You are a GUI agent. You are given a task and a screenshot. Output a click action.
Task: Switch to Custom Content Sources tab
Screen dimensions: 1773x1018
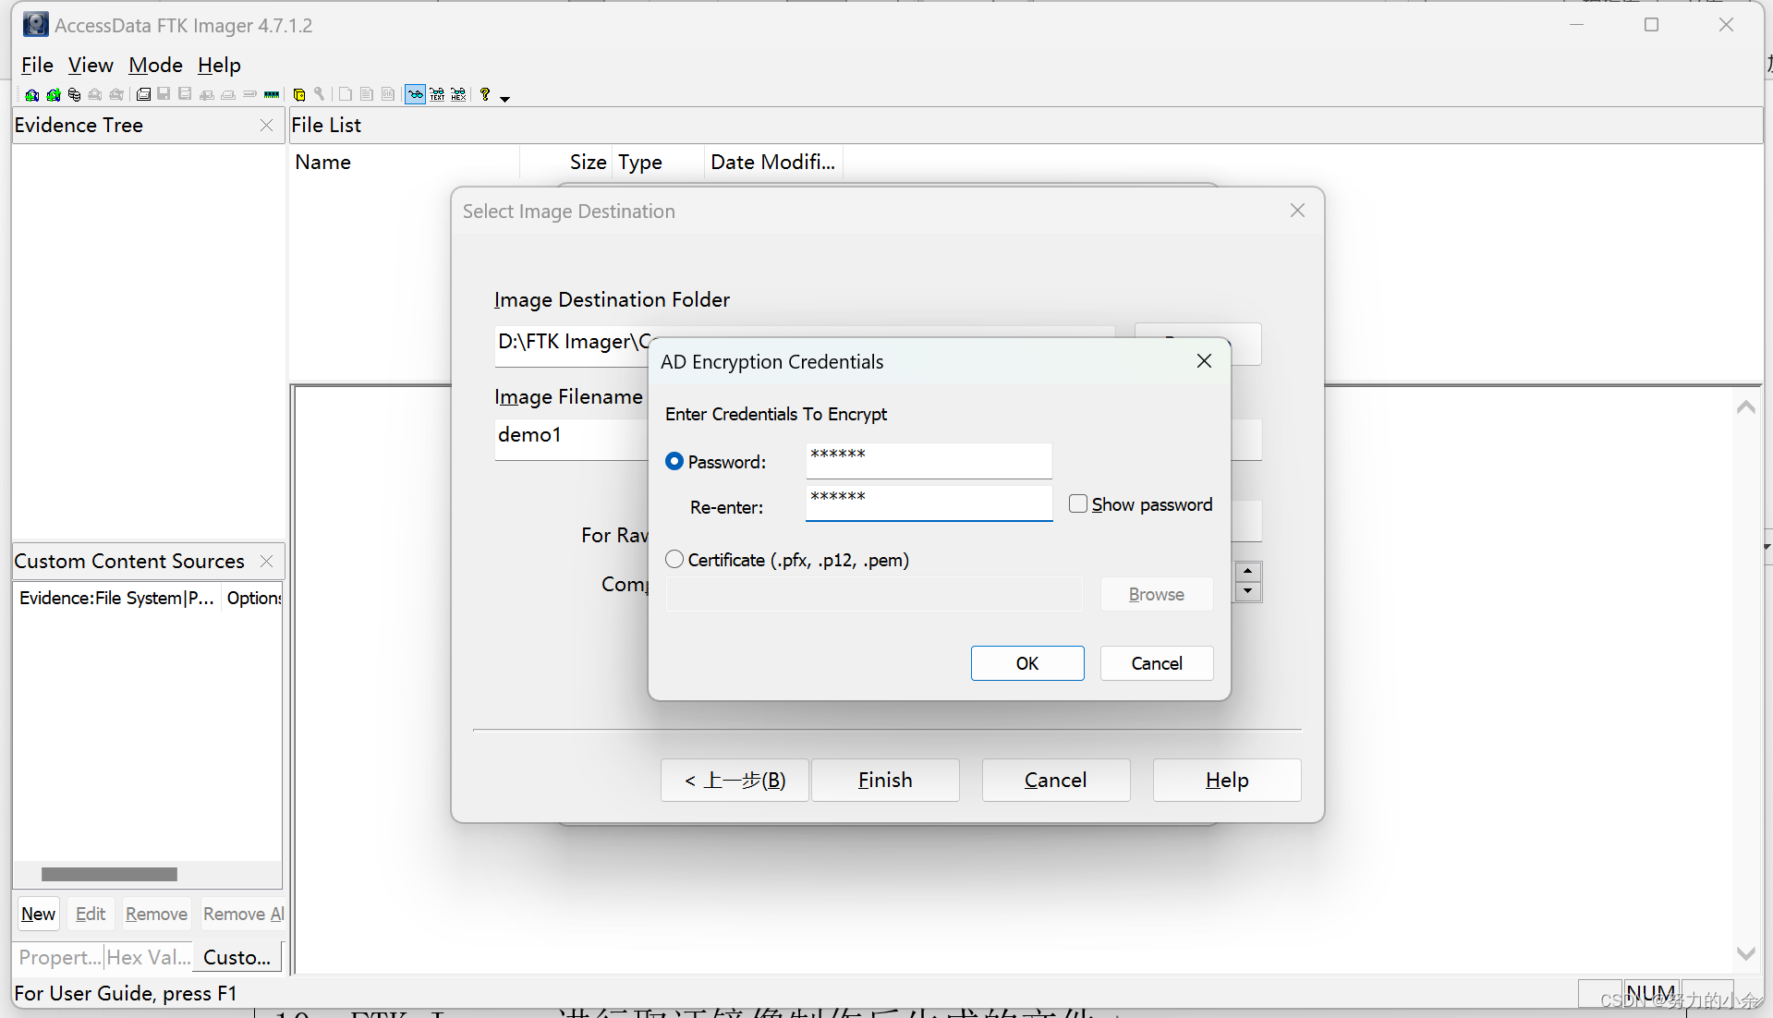tap(237, 957)
